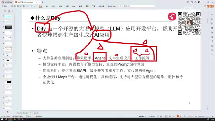Click the slide title 什么是Dify
Image resolution: width=215 pixels, height=121 pixels.
point(46,18)
